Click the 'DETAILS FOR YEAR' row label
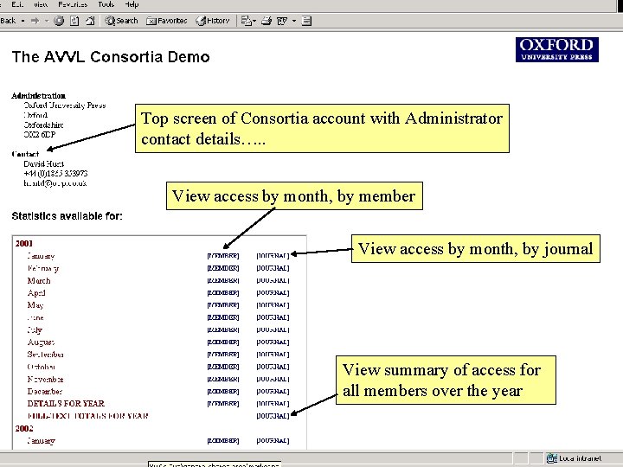Screen dimensions: 623x467 (x=66, y=404)
